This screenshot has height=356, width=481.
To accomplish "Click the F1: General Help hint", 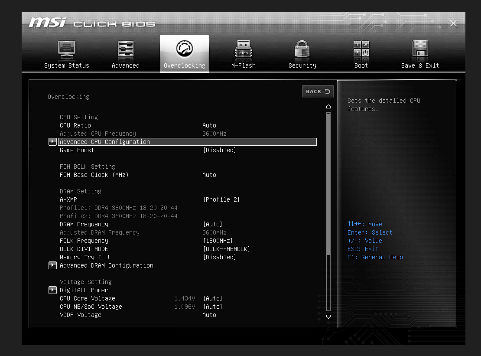I will [375, 257].
